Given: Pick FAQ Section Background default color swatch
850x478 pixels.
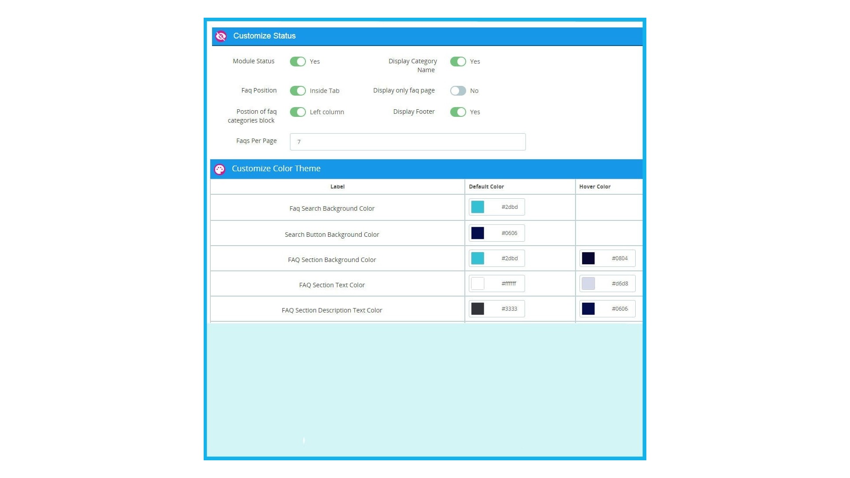Looking at the screenshot, I should 478,258.
